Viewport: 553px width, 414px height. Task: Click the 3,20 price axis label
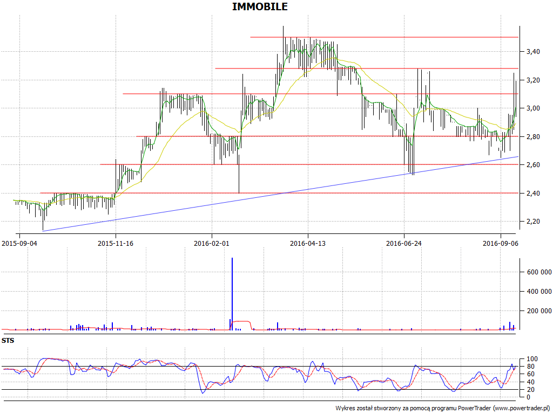(533, 80)
